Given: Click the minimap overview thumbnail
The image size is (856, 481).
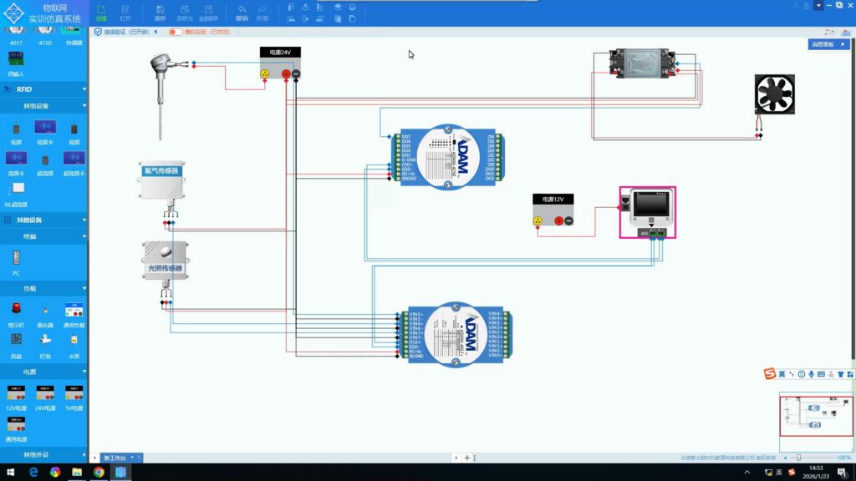Looking at the screenshot, I should click(815, 415).
